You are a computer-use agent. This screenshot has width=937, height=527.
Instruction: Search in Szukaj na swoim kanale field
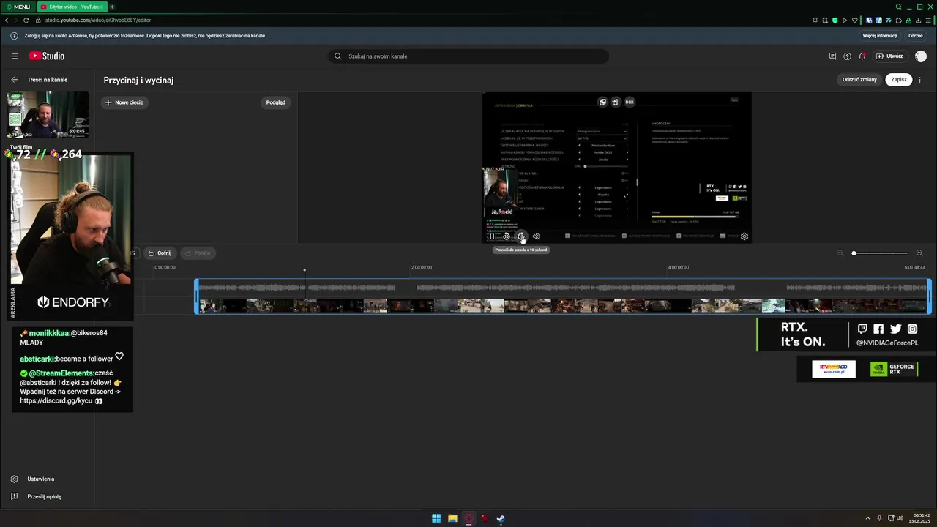tap(468, 56)
